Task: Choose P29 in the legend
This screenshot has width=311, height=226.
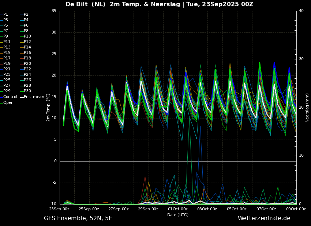Action: click(x=7, y=91)
